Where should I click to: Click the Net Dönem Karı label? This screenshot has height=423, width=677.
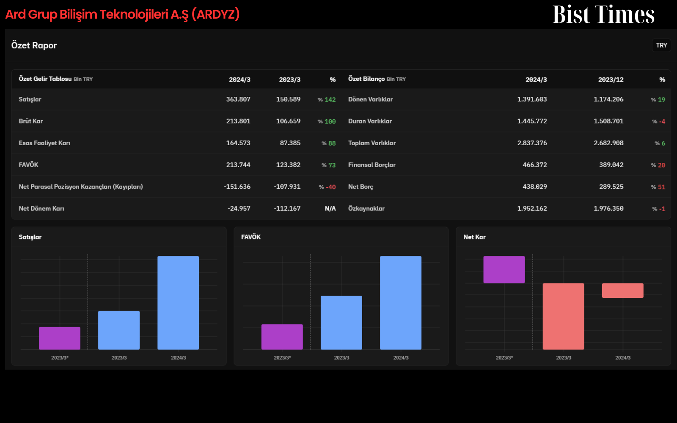(x=41, y=209)
